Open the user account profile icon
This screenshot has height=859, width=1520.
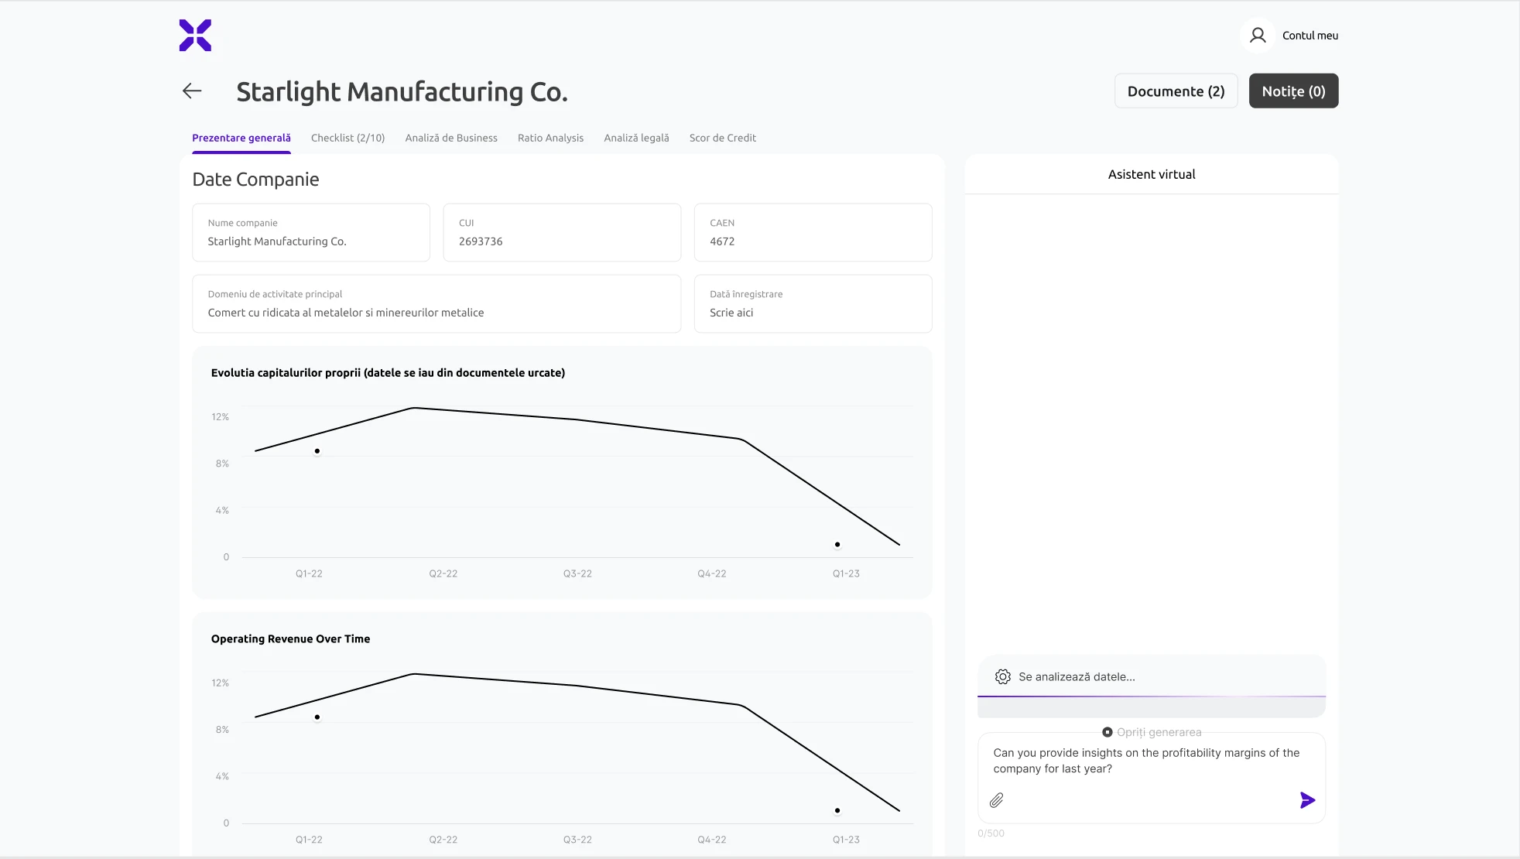pos(1258,36)
